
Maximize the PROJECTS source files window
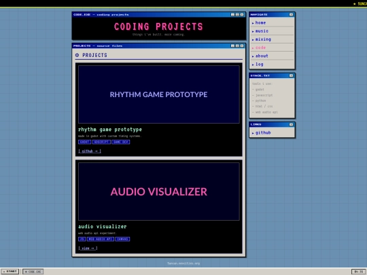pyautogui.click(x=237, y=46)
